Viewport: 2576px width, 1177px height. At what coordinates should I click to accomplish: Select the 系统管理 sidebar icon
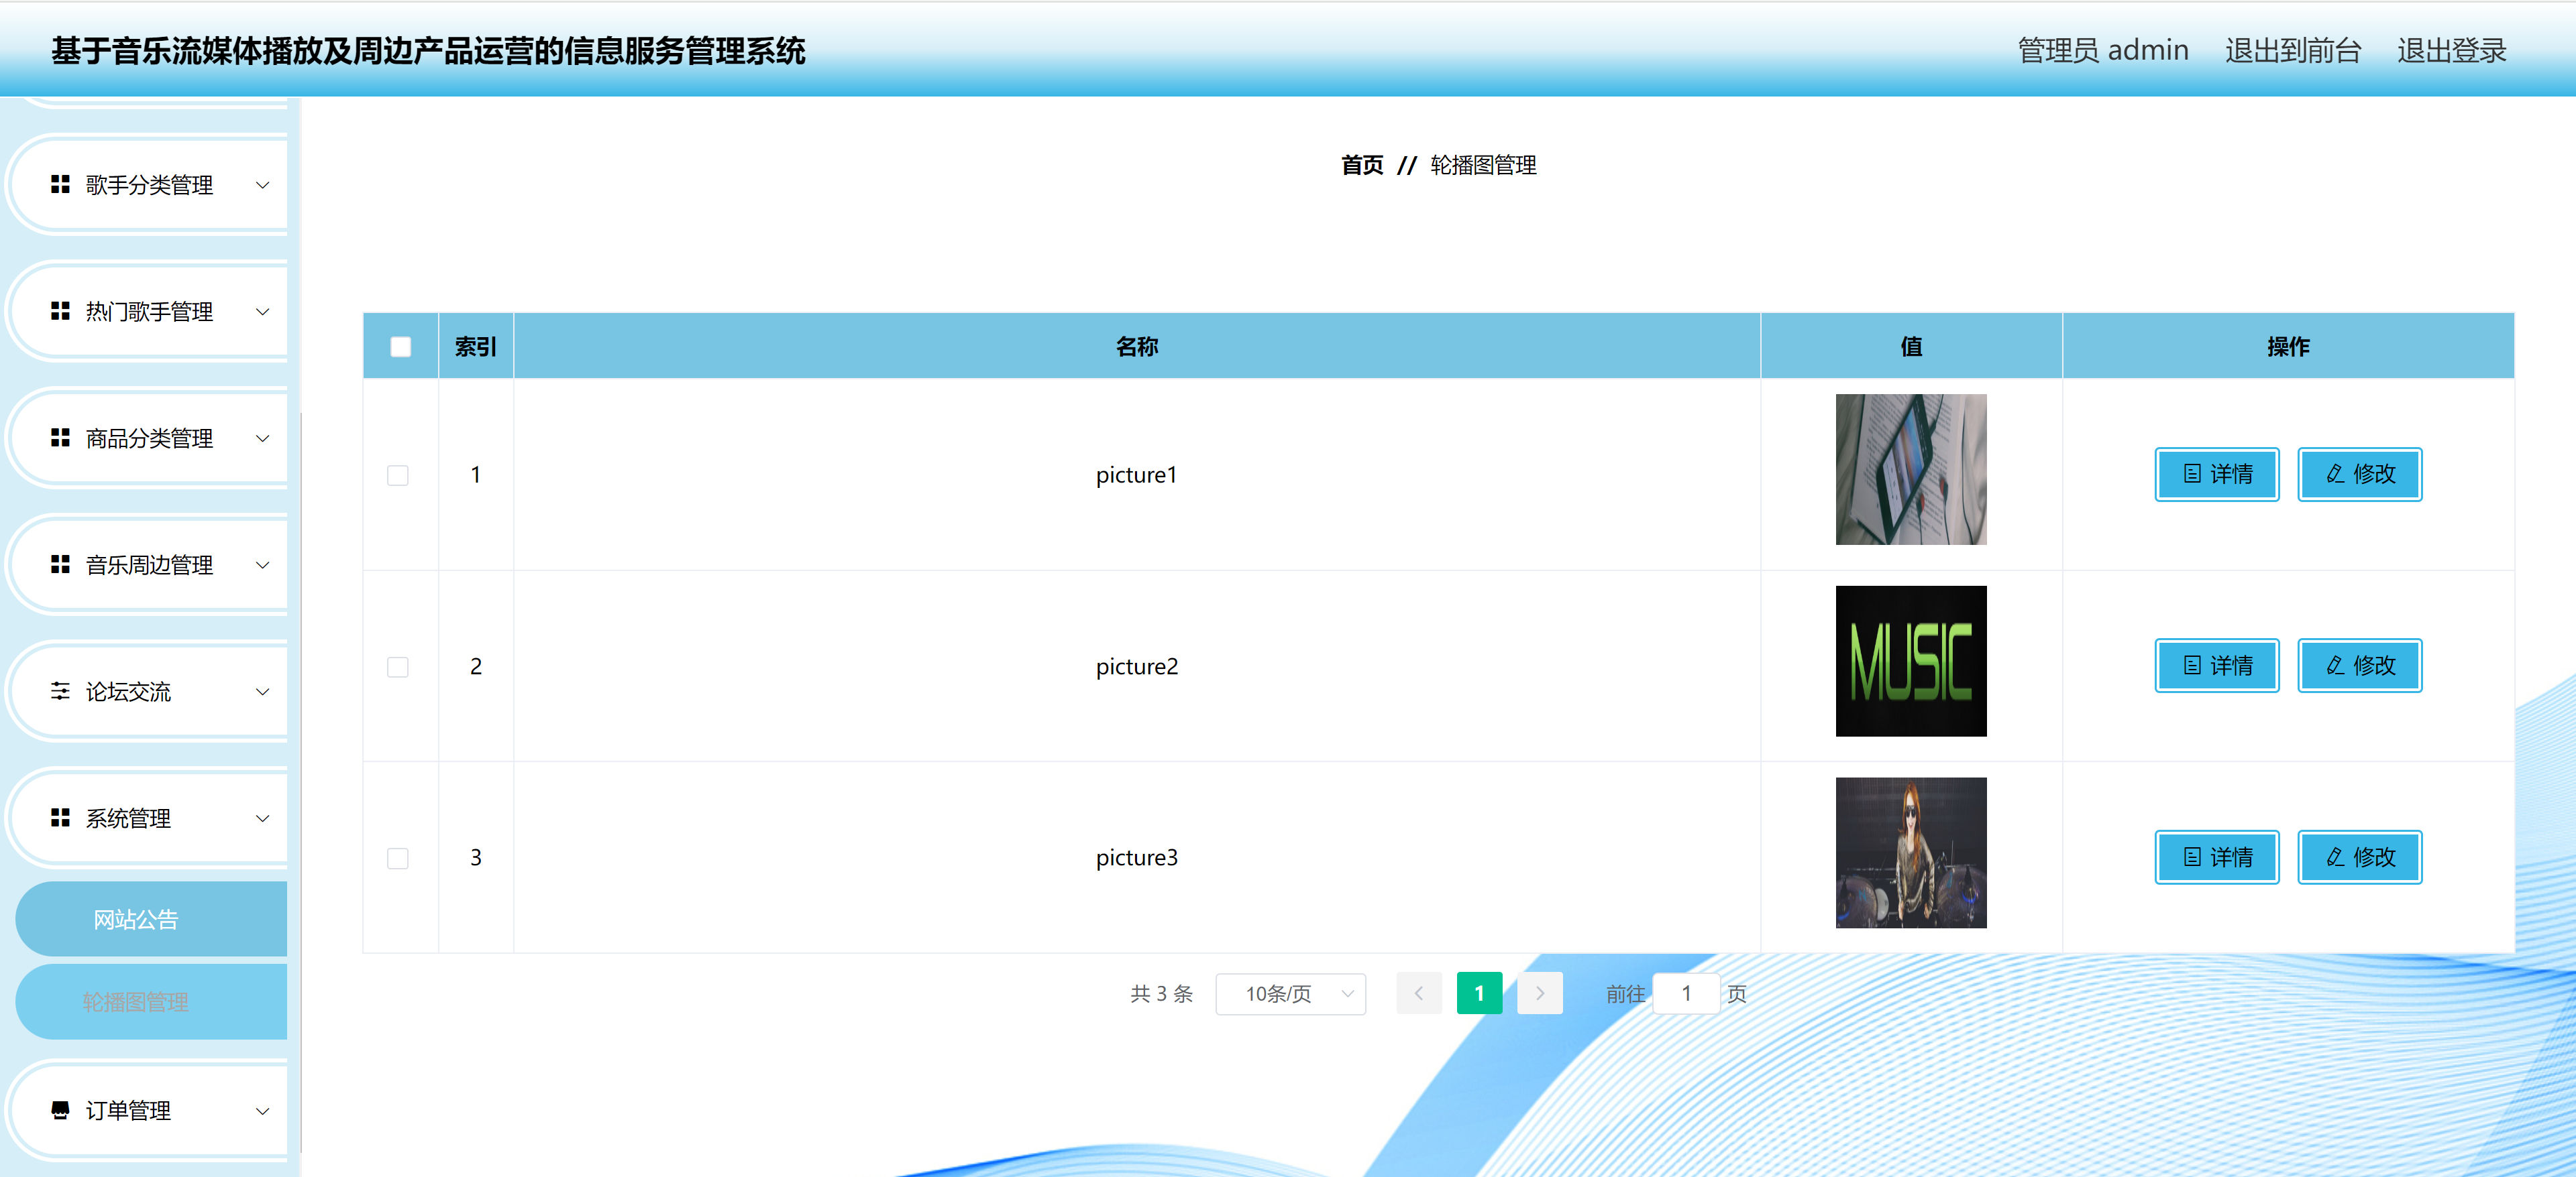click(x=59, y=818)
